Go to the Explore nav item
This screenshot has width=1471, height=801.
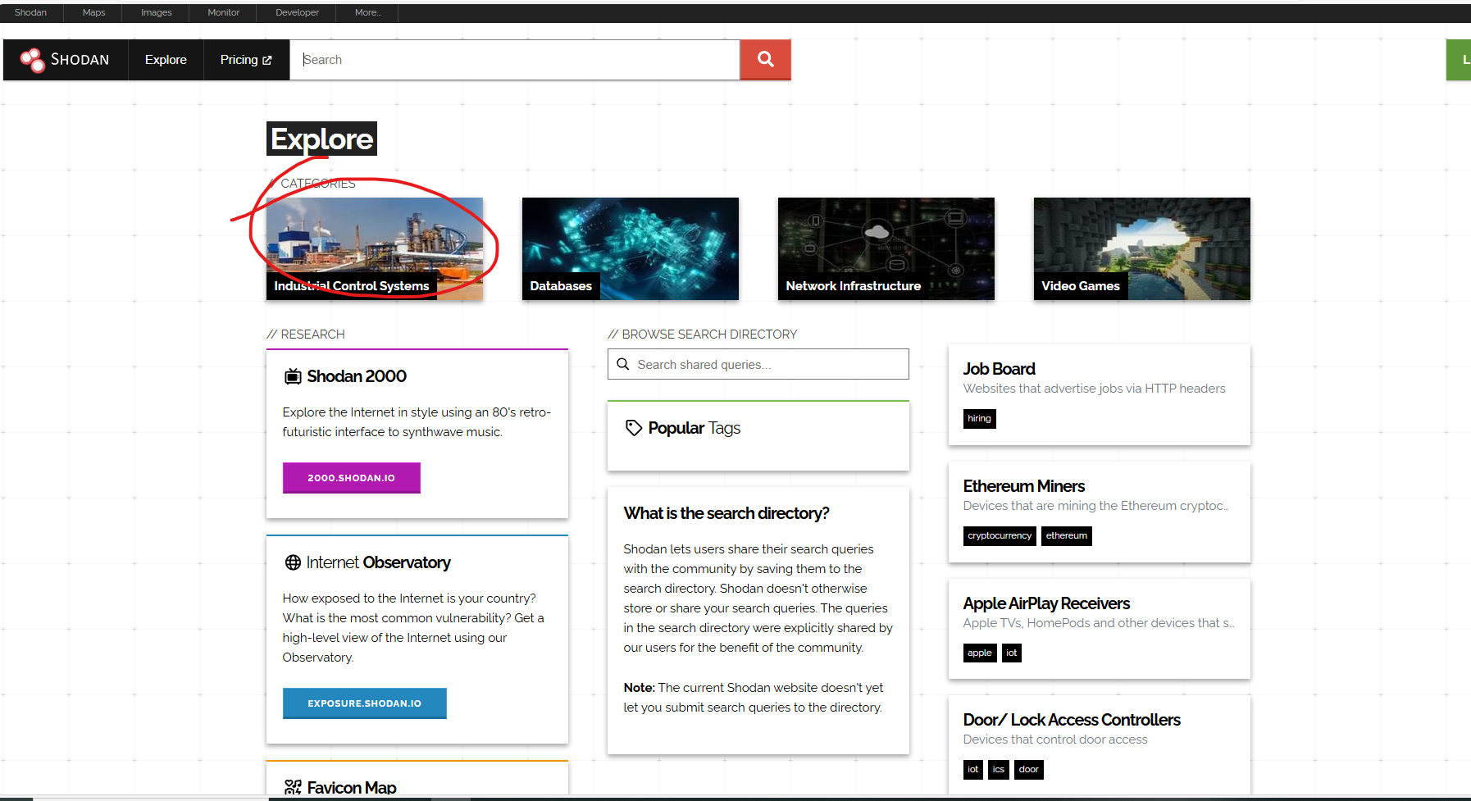166,60
